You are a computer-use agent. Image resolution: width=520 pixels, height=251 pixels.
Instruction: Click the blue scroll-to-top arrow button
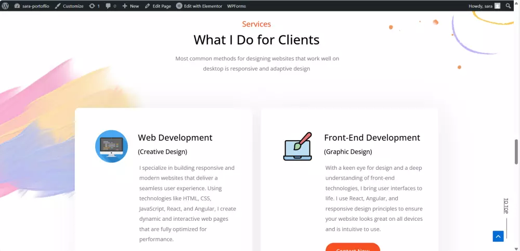click(498, 236)
